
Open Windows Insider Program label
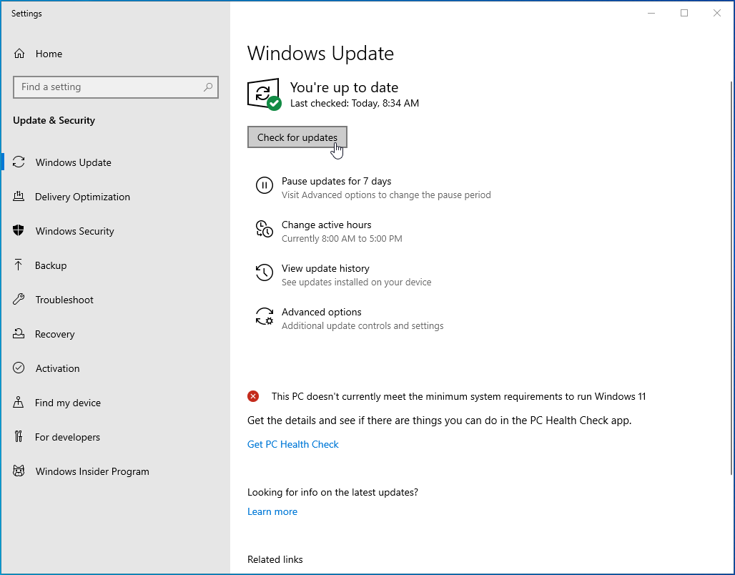coord(92,471)
